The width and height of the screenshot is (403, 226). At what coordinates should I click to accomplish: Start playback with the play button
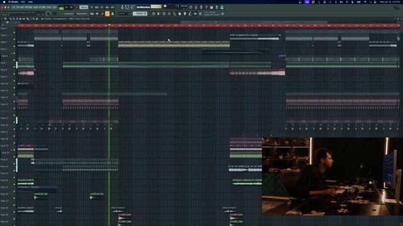(x=66, y=8)
